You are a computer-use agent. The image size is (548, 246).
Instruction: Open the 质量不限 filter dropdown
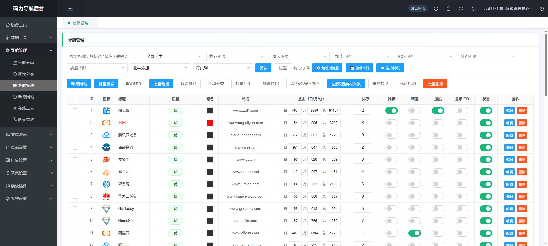(x=97, y=68)
